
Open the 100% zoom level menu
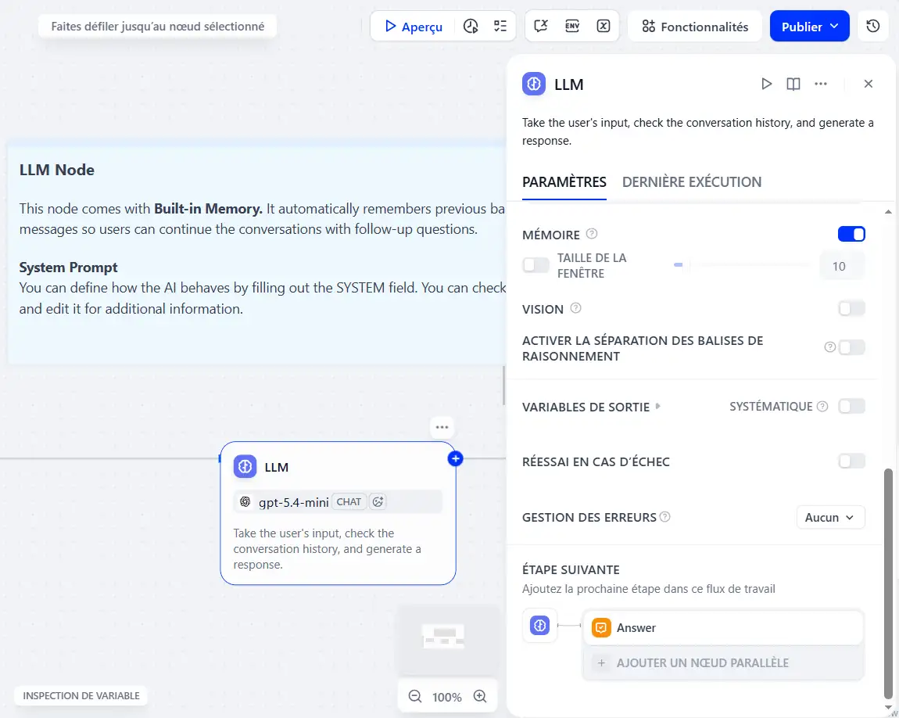tap(446, 697)
